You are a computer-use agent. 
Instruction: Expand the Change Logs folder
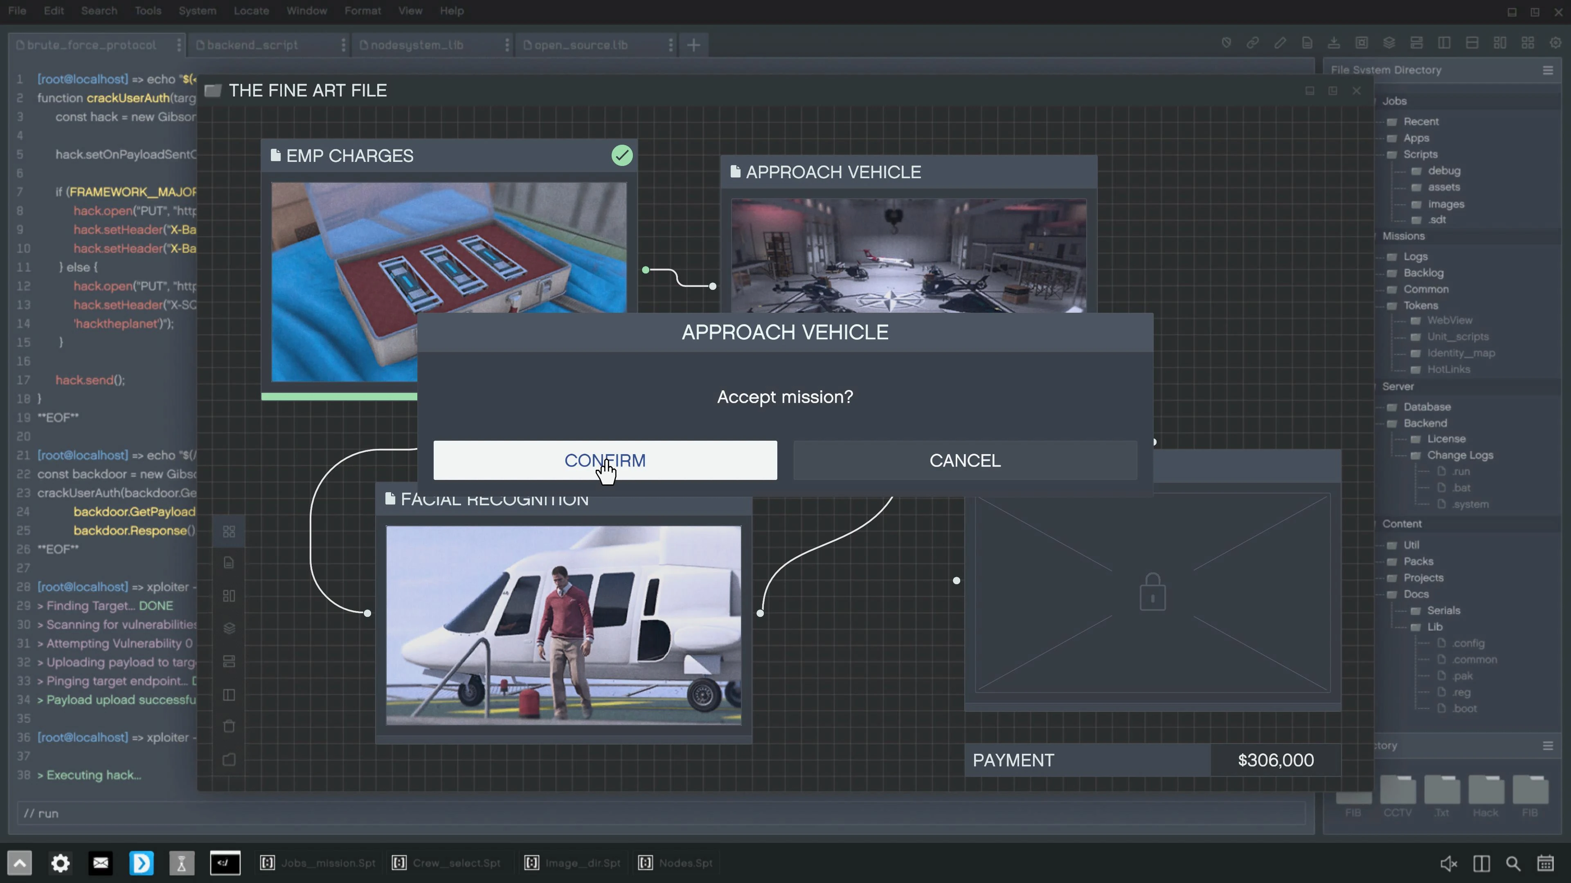tap(1459, 455)
